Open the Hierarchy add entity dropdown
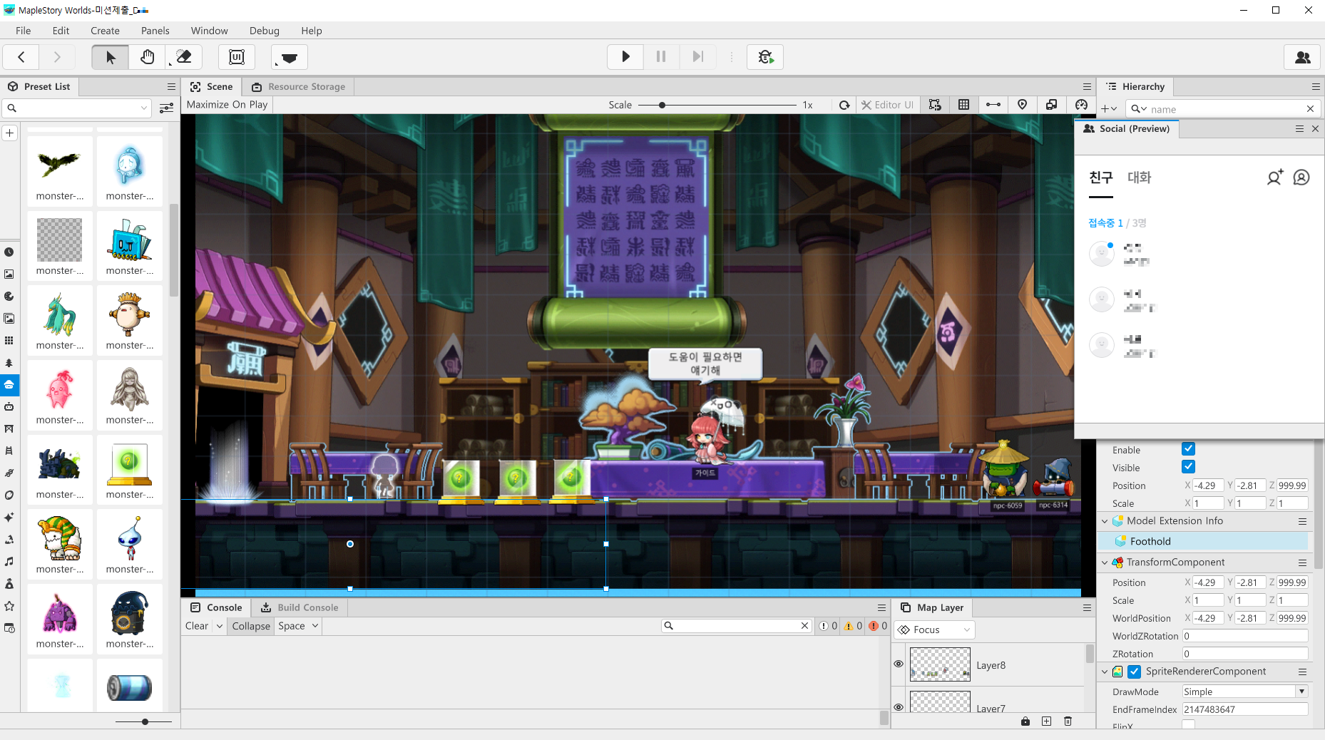The image size is (1325, 740). [x=1109, y=109]
